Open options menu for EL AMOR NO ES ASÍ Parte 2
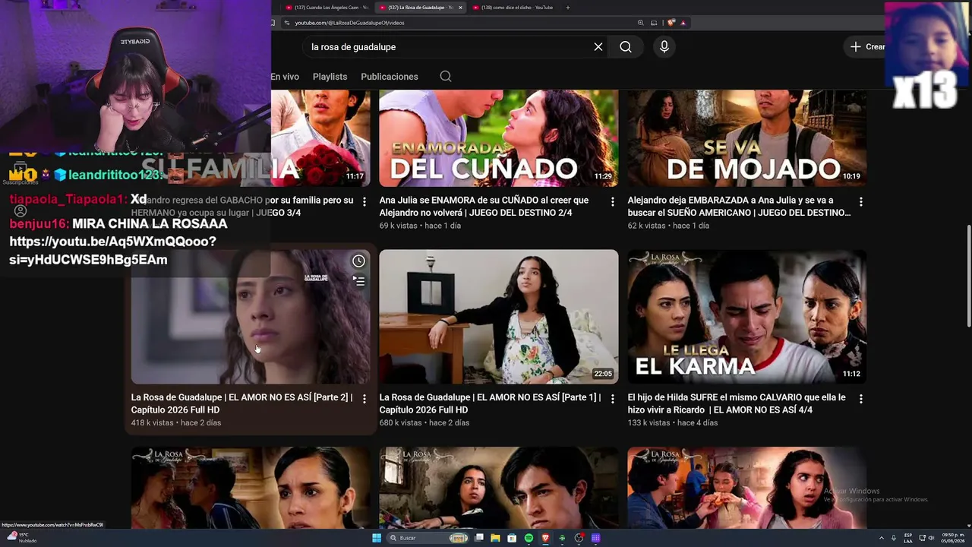 (x=364, y=399)
